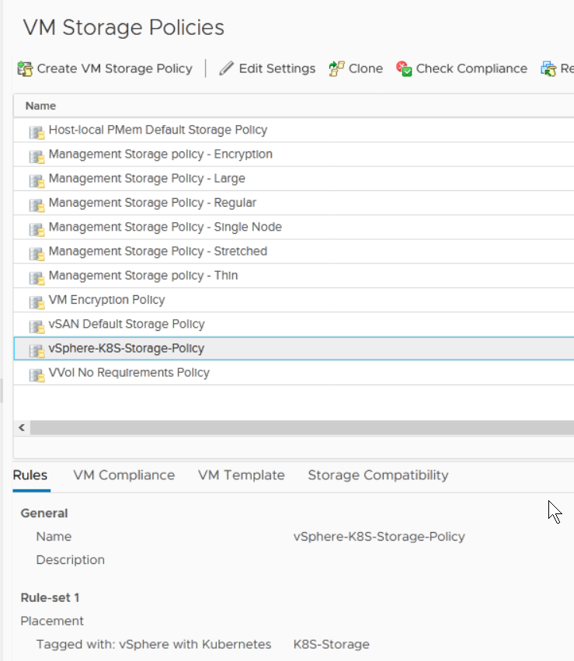
Task: Click the K8S-Storage tag value
Action: (x=331, y=645)
